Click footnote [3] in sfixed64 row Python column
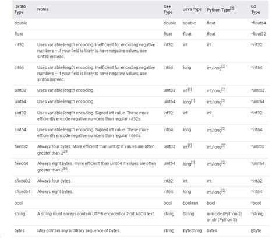Image resolution: width=276 pixels, height=238 pixels. (224, 191)
